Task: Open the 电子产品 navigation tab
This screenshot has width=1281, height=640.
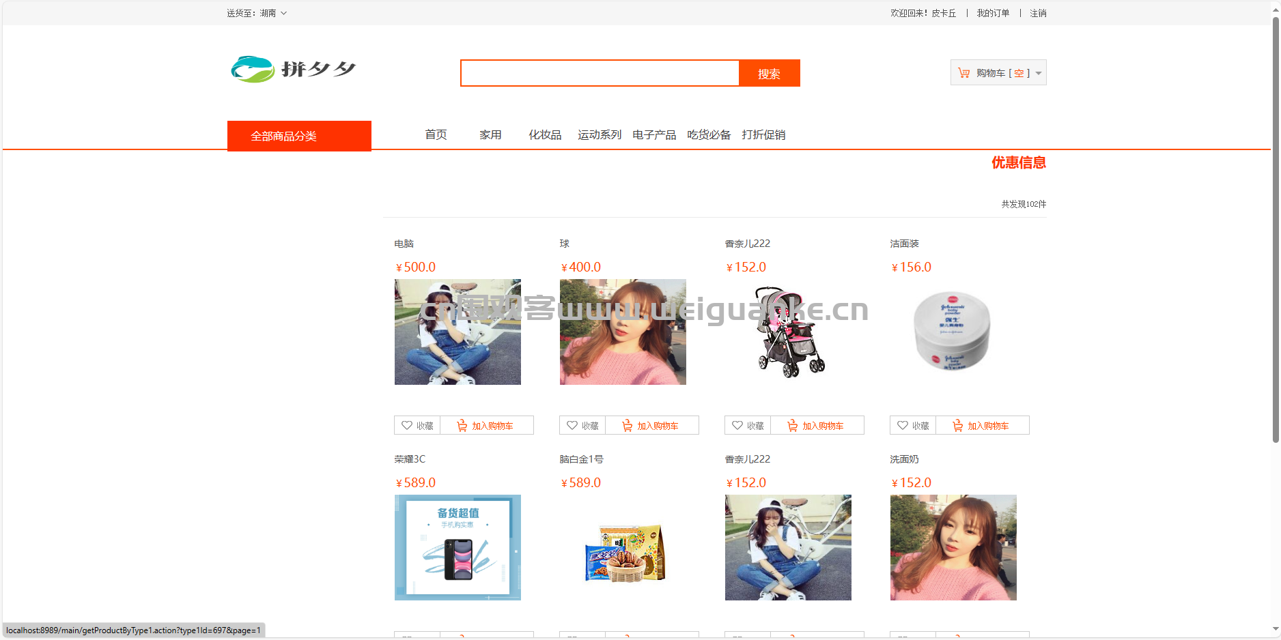Action: 654,135
